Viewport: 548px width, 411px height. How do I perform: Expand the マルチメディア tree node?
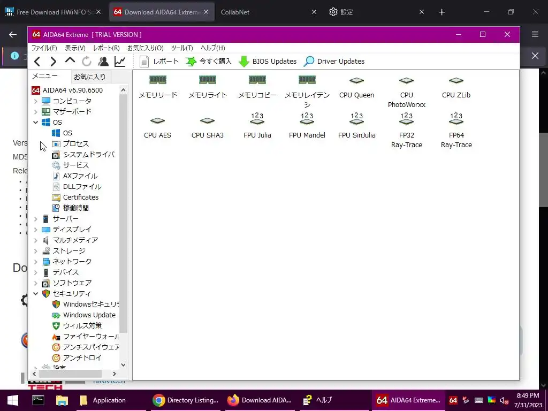[35, 240]
